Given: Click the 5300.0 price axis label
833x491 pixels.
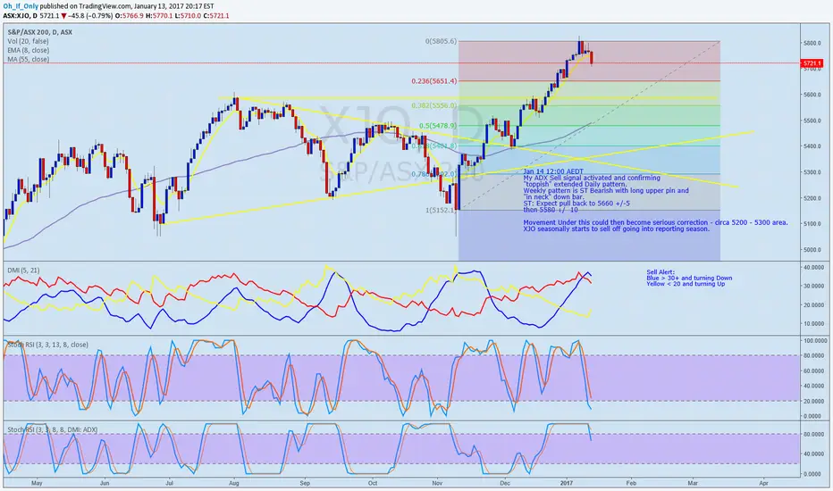Looking at the screenshot, I should click(x=812, y=172).
